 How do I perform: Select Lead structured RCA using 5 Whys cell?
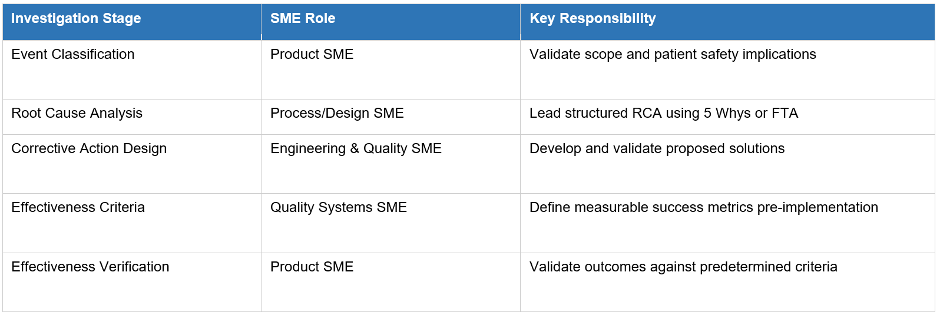coord(727,117)
